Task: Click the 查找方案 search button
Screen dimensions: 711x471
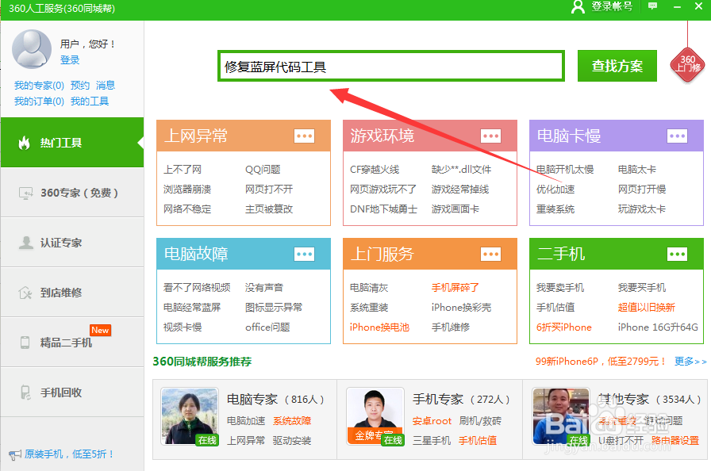Action: pos(617,66)
